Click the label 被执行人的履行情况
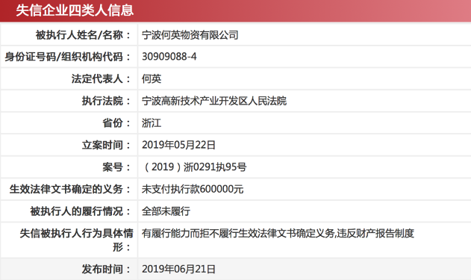471x280 pixels. (80, 211)
